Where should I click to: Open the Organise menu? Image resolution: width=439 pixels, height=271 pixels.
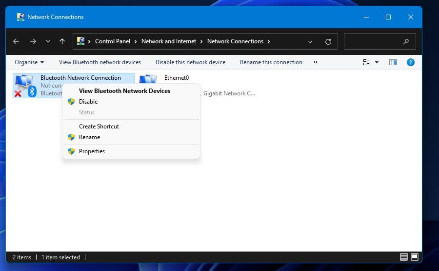pos(29,62)
